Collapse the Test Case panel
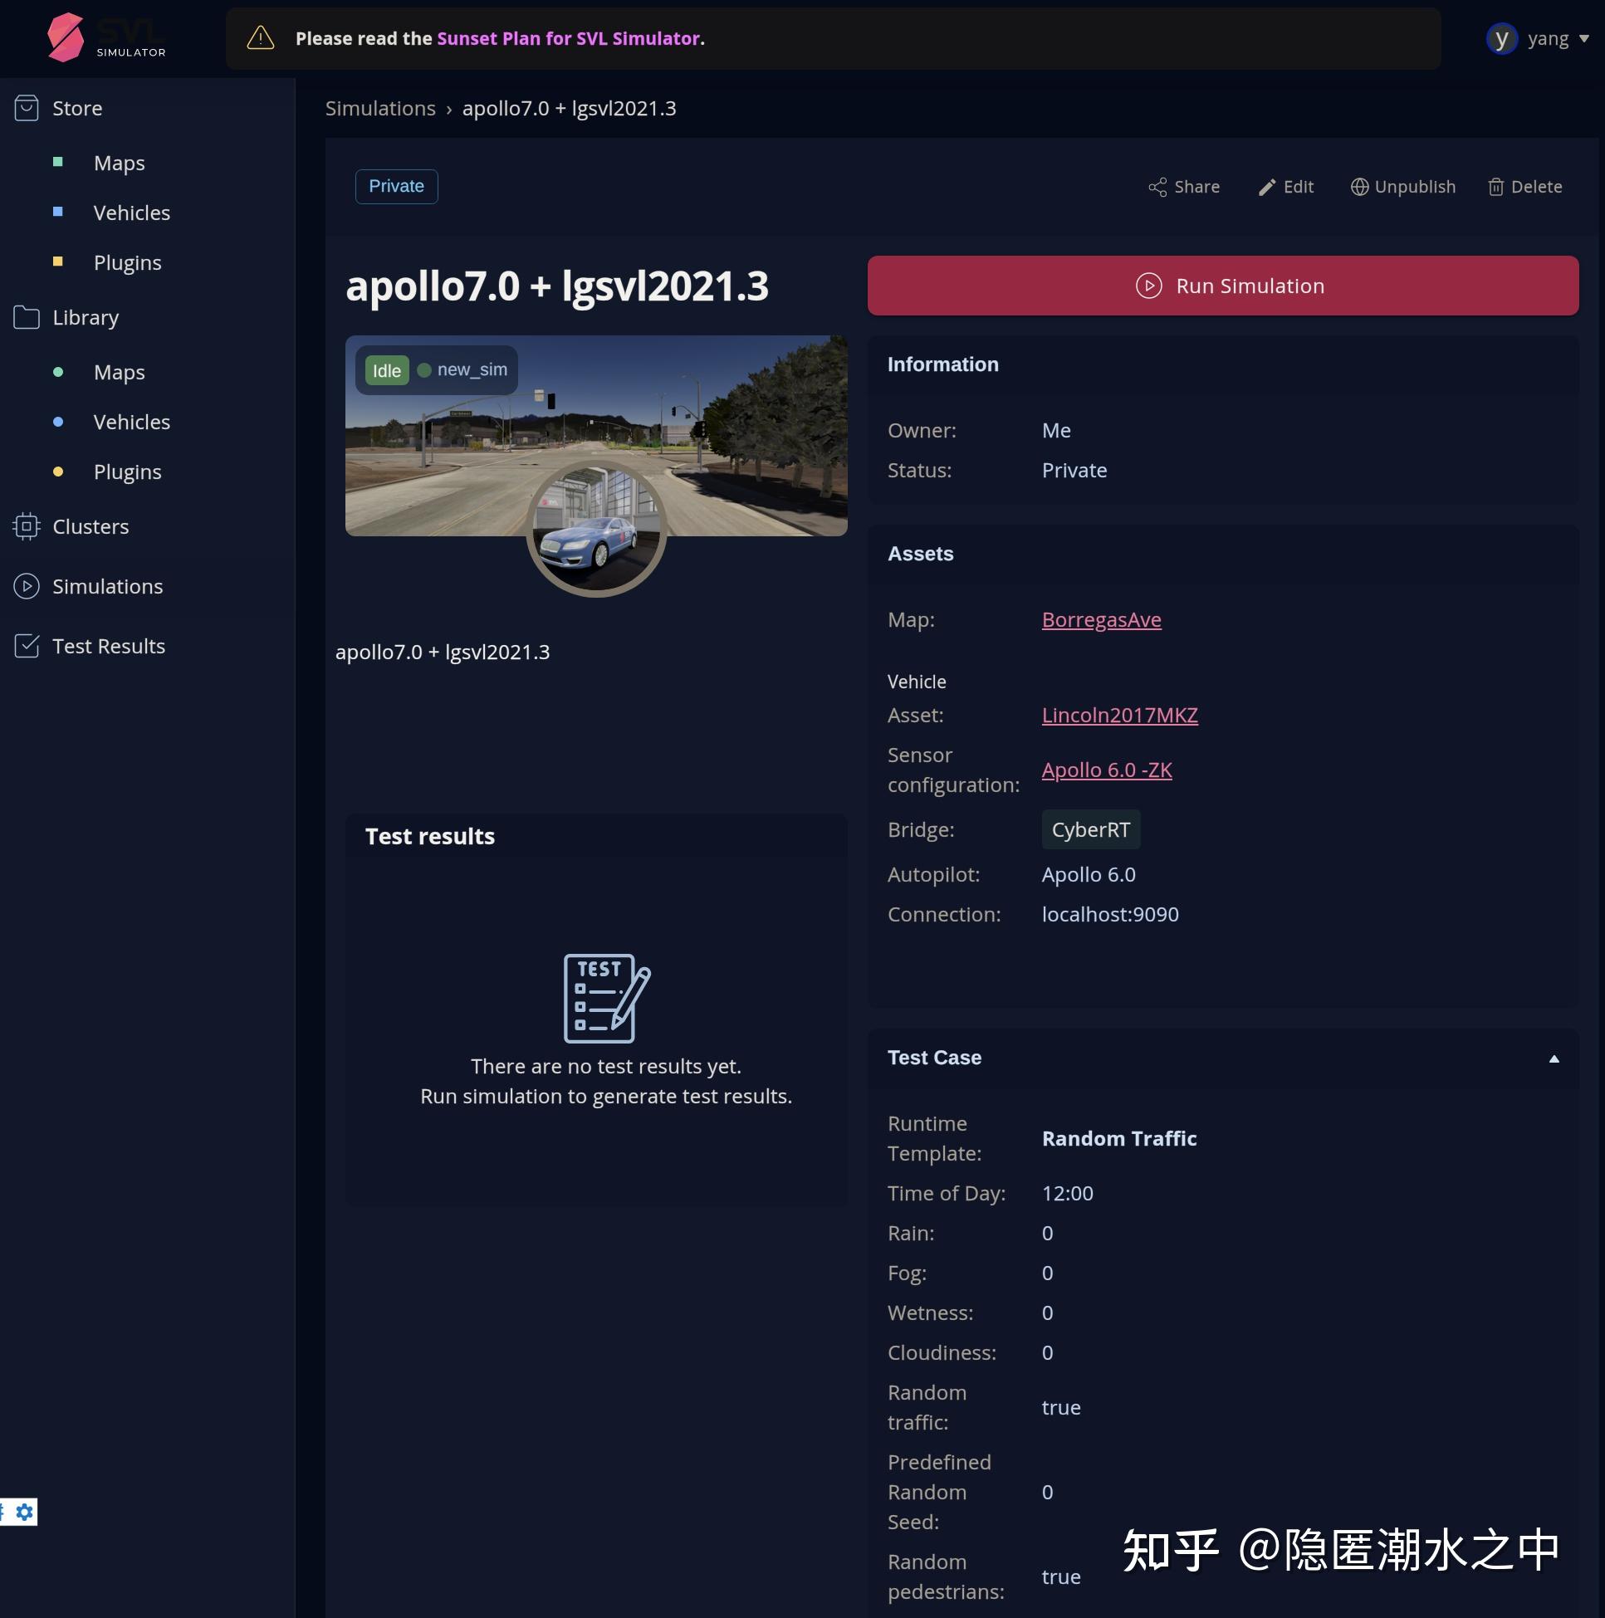The height and width of the screenshot is (1618, 1605). (1554, 1058)
